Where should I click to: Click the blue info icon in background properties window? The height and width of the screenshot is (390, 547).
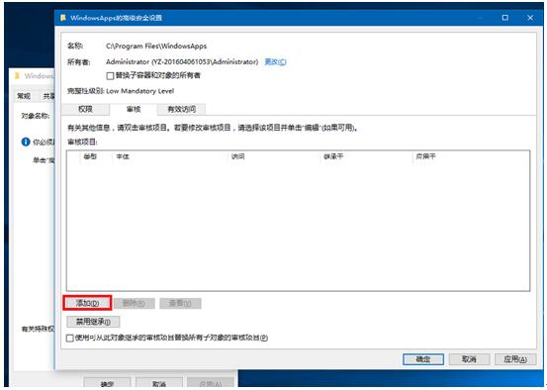(x=26, y=142)
